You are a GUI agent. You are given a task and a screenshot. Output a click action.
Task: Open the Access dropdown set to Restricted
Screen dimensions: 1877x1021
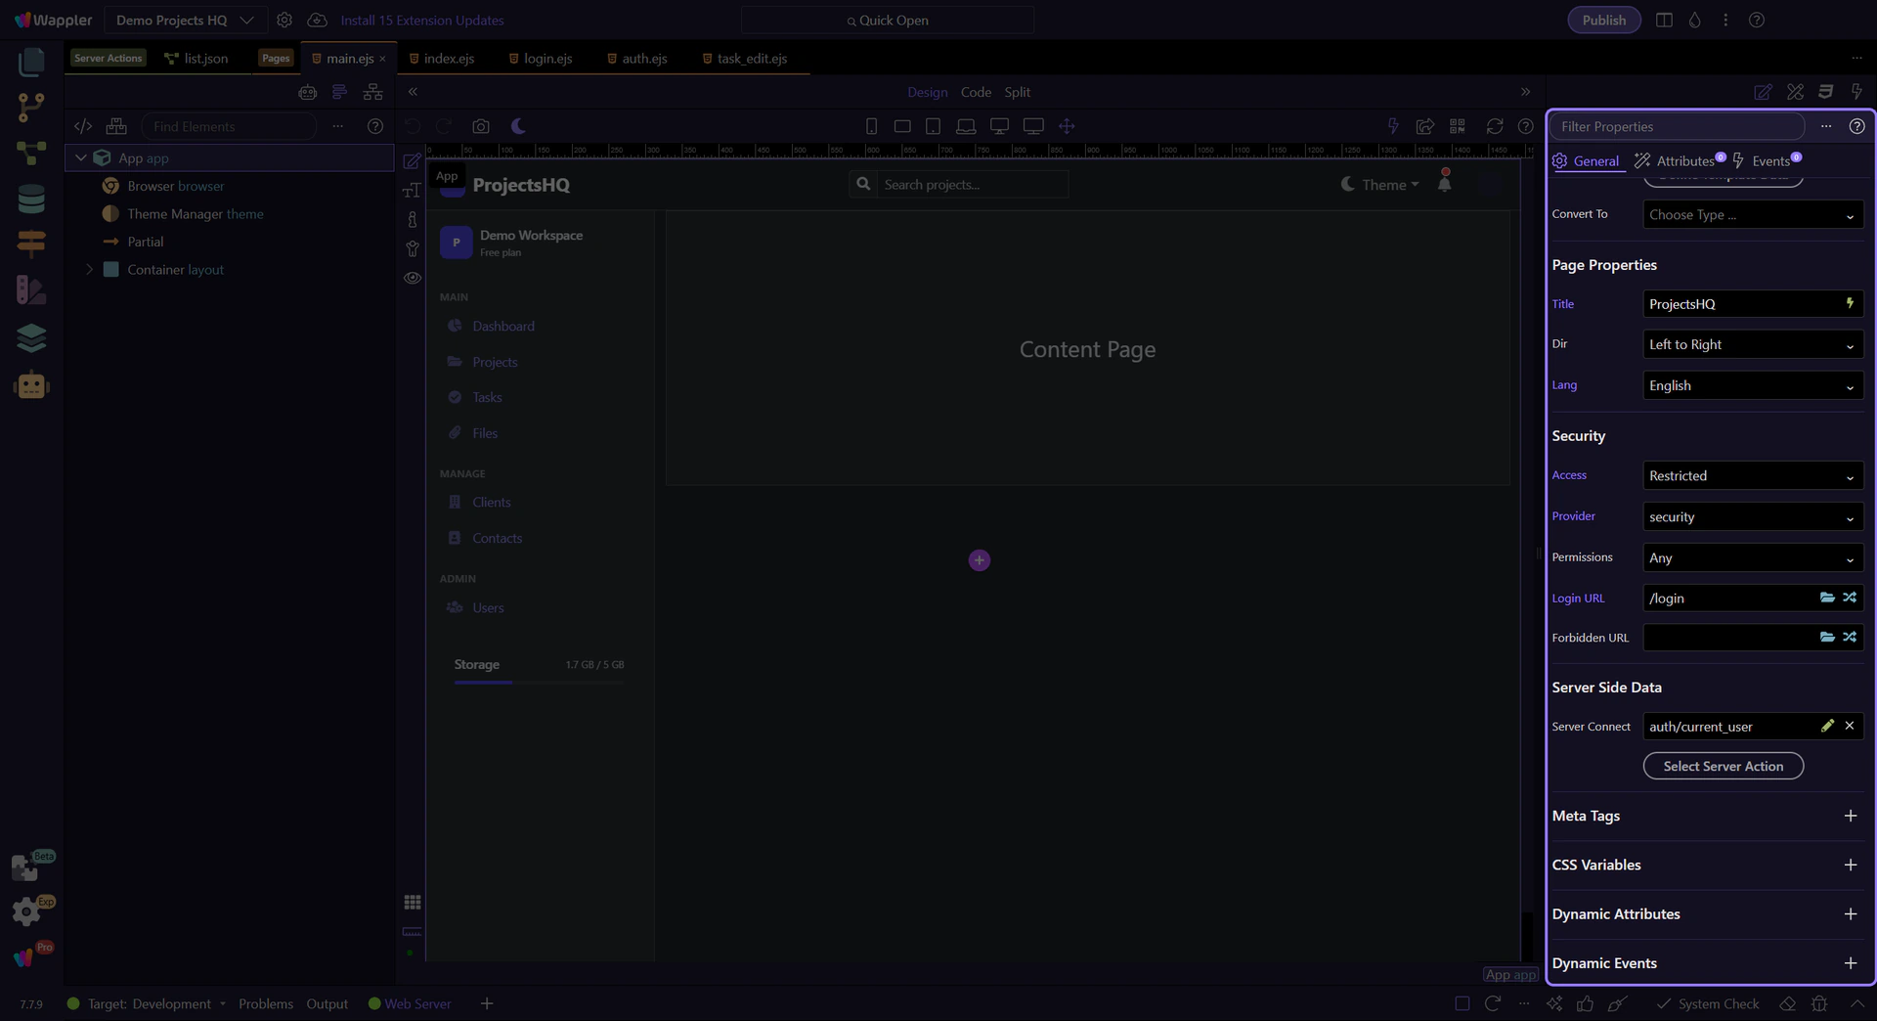pos(1752,476)
